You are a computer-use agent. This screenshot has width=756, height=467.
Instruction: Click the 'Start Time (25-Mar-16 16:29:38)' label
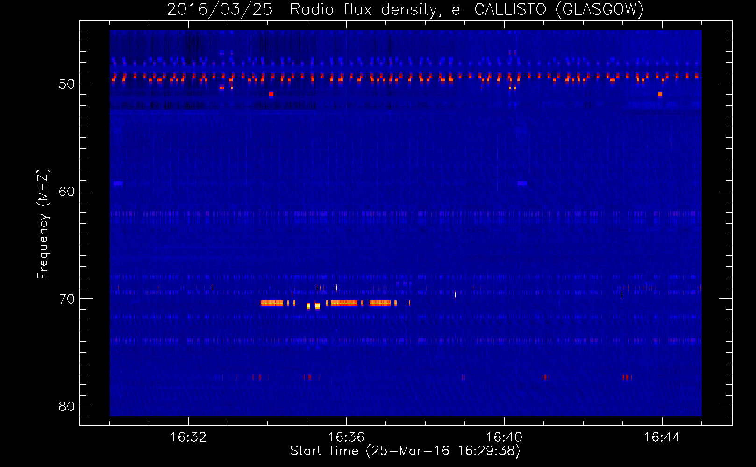[x=405, y=451]
